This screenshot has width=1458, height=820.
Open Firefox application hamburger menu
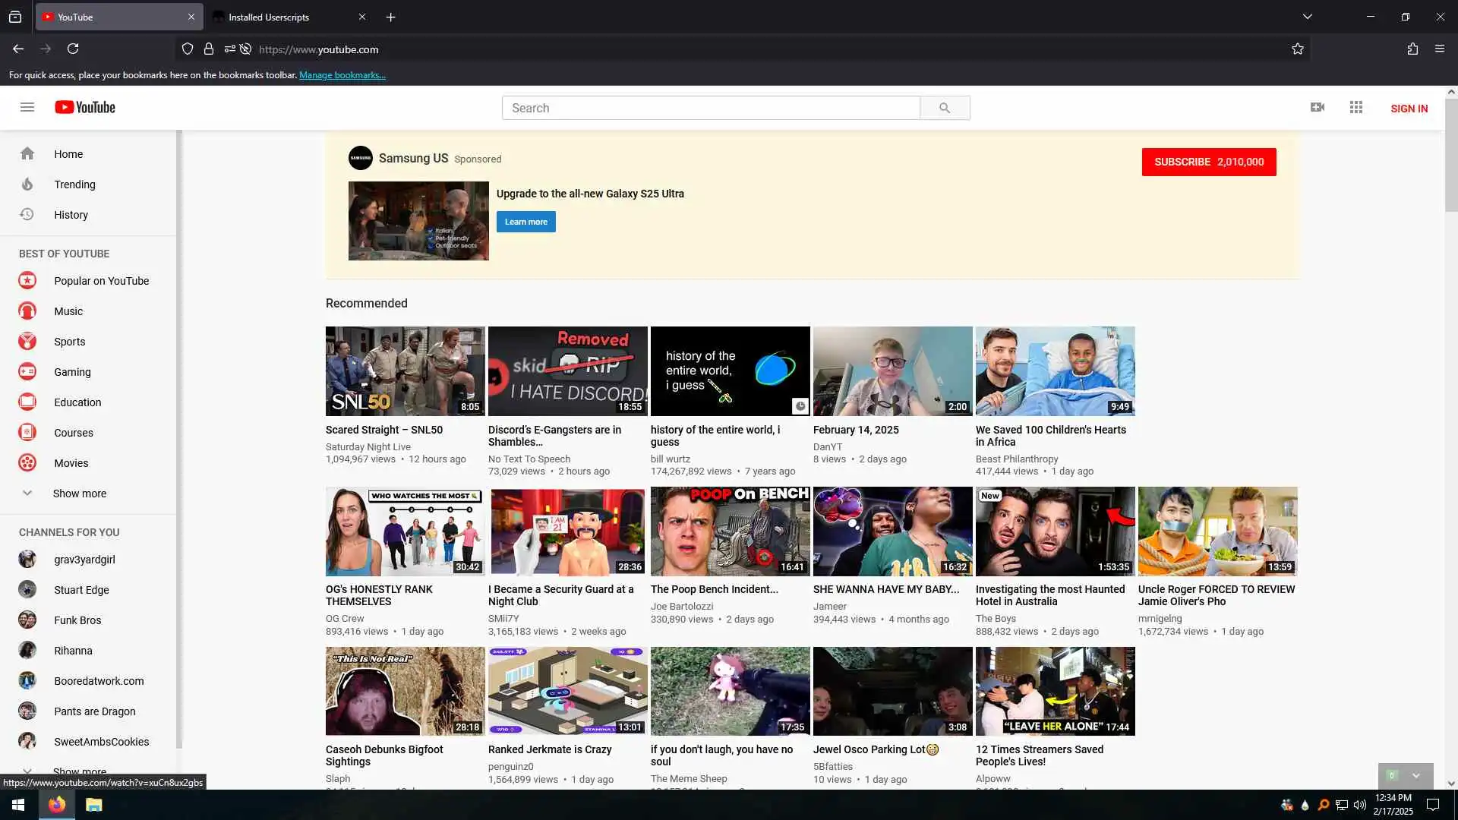click(1440, 49)
